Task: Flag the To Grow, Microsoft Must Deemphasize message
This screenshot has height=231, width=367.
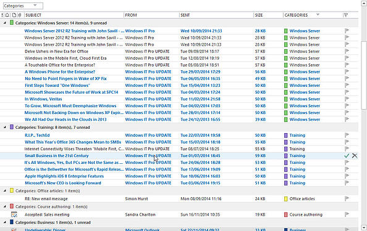Action: click(347, 105)
